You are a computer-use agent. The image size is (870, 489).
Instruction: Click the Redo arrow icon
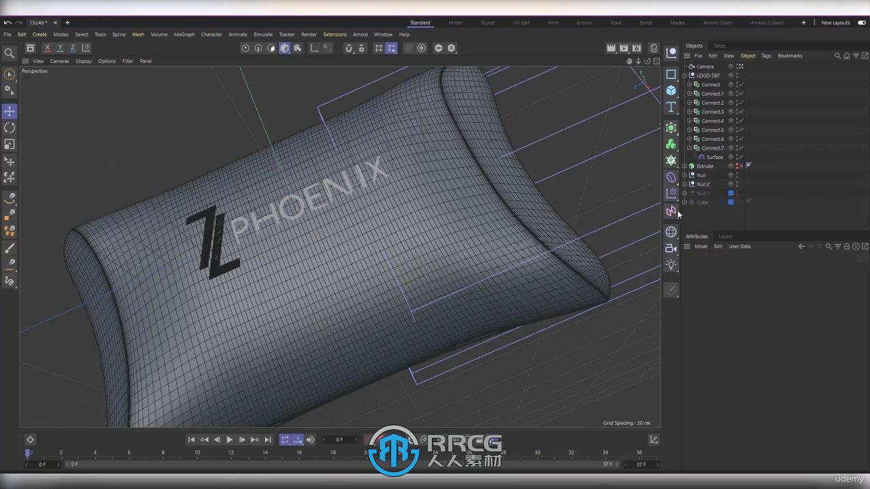[18, 22]
